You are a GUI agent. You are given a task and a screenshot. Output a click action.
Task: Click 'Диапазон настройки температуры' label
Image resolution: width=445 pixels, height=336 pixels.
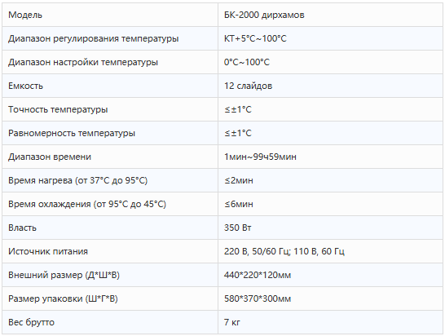[x=83, y=62]
